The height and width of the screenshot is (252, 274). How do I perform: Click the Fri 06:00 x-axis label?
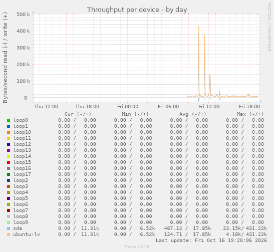click(x=168, y=107)
